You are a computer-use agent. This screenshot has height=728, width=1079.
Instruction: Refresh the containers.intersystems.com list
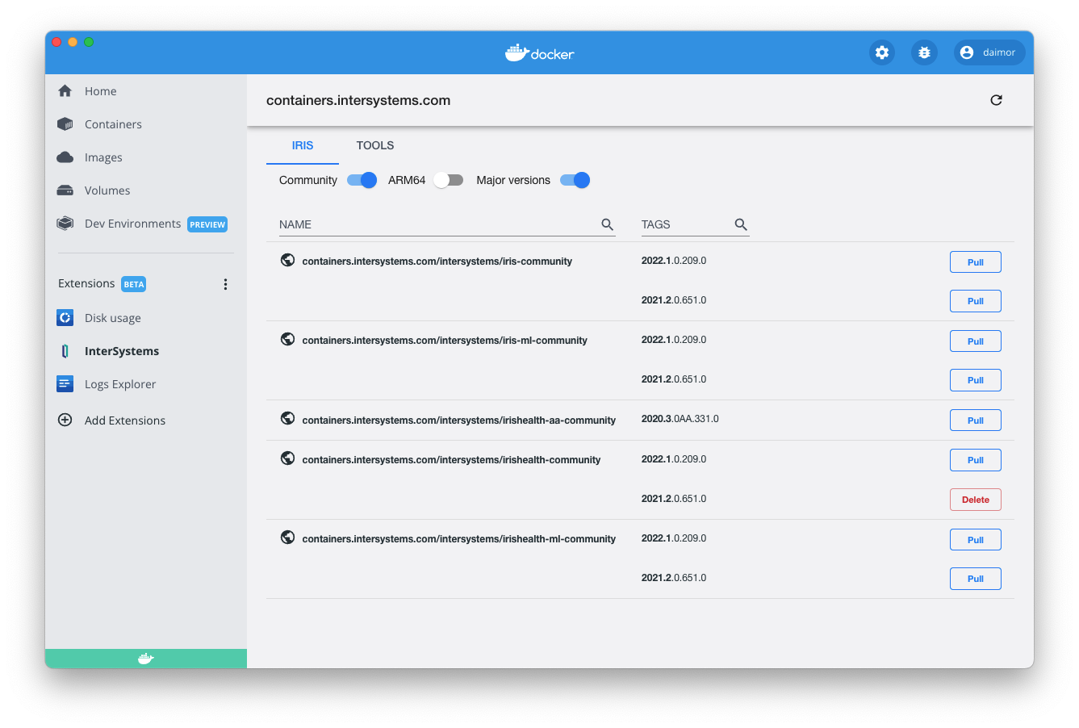tap(996, 100)
